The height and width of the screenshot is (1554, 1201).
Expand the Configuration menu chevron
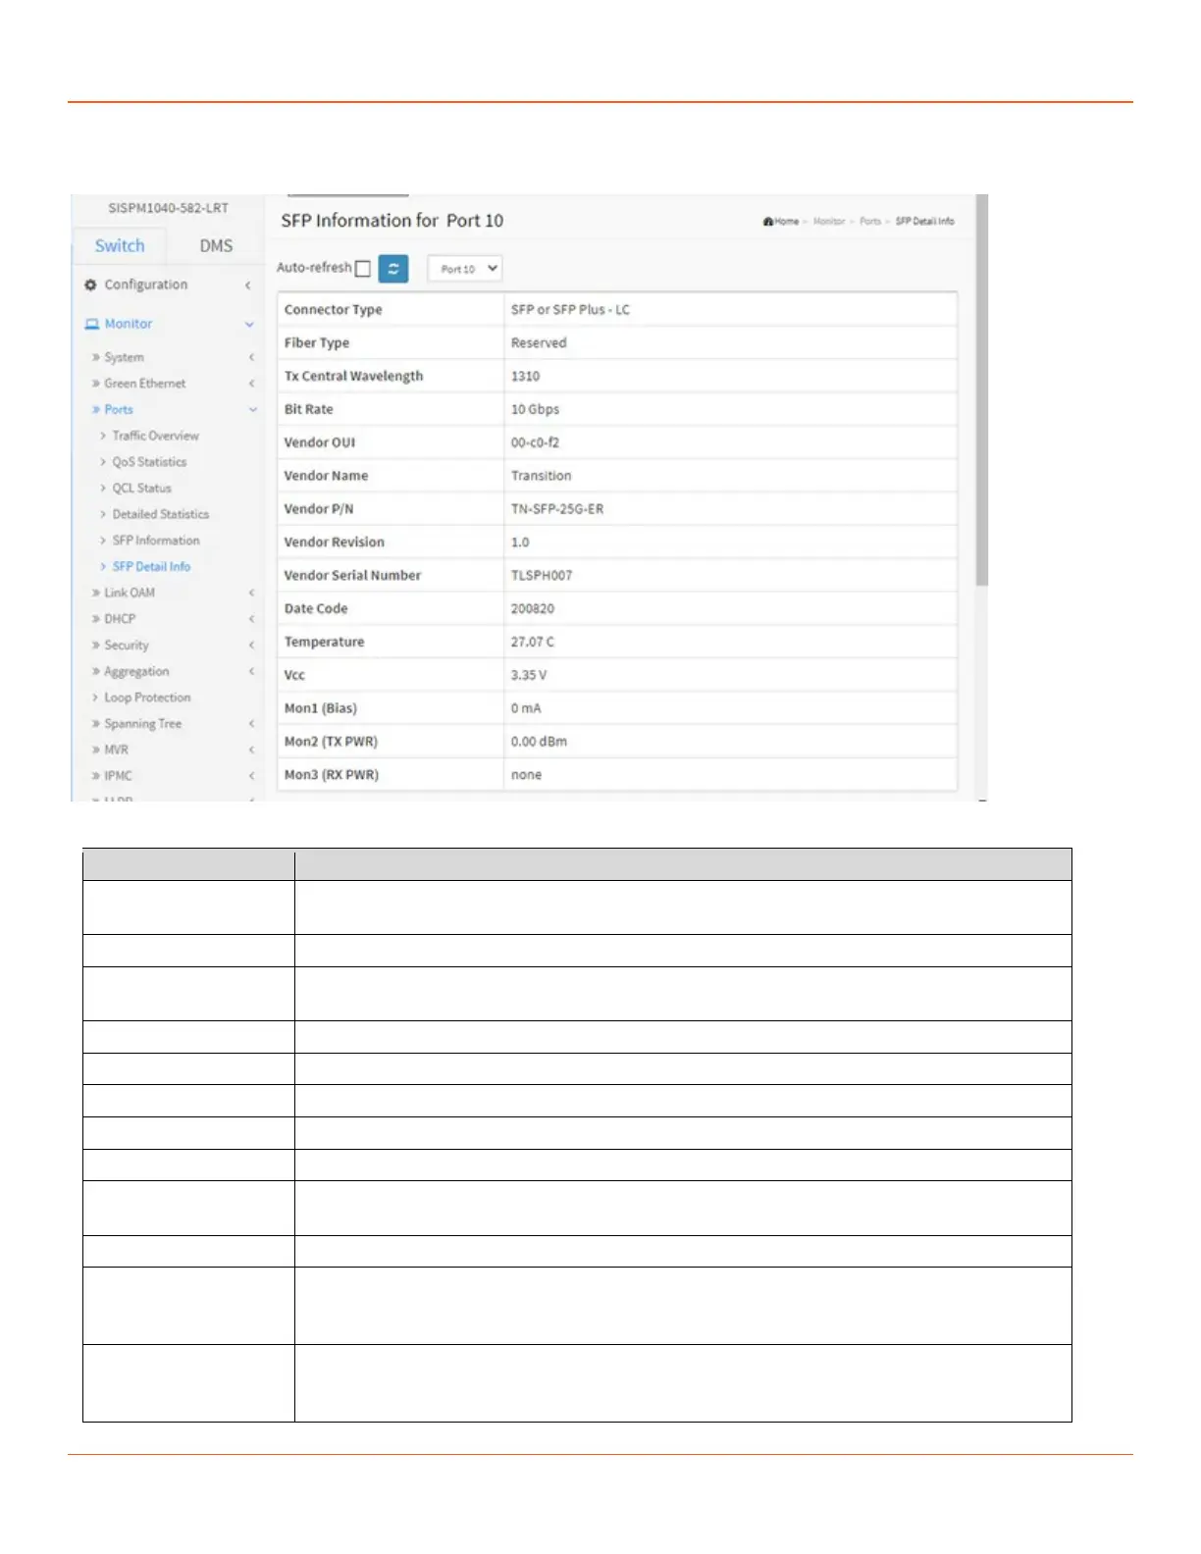[x=248, y=285]
